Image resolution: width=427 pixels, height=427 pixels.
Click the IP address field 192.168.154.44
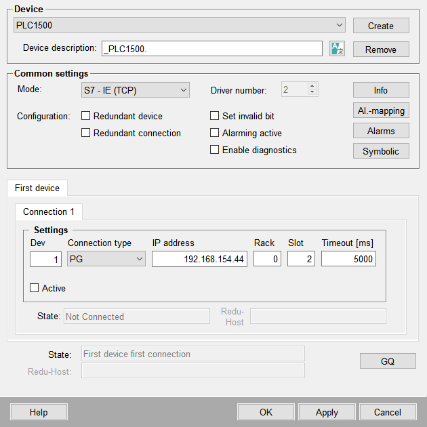click(199, 259)
